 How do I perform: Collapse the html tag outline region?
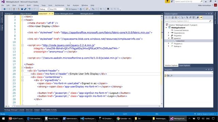pos(22,17)
